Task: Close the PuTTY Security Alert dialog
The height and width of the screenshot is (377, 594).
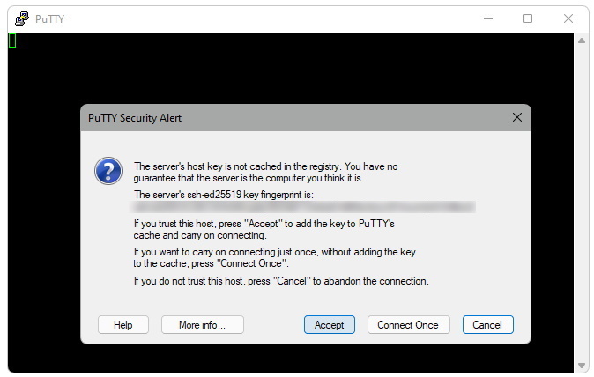Action: tap(517, 117)
